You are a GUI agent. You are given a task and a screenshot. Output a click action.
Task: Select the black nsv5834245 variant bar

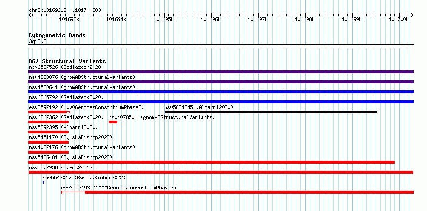(271, 112)
